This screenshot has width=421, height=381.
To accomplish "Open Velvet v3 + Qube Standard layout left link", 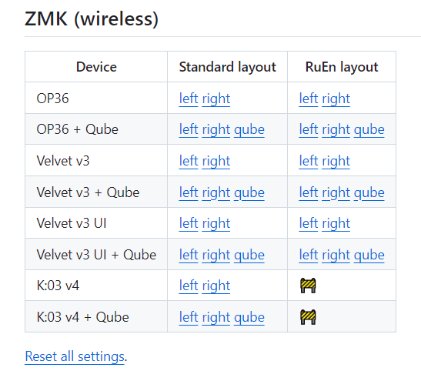I will (x=189, y=192).
